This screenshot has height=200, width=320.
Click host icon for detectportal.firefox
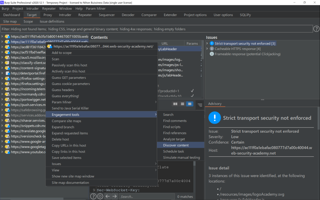click(7, 73)
